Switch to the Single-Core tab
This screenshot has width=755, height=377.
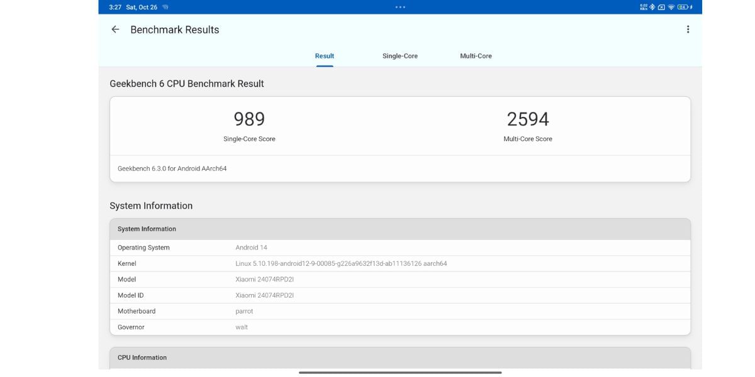point(400,55)
